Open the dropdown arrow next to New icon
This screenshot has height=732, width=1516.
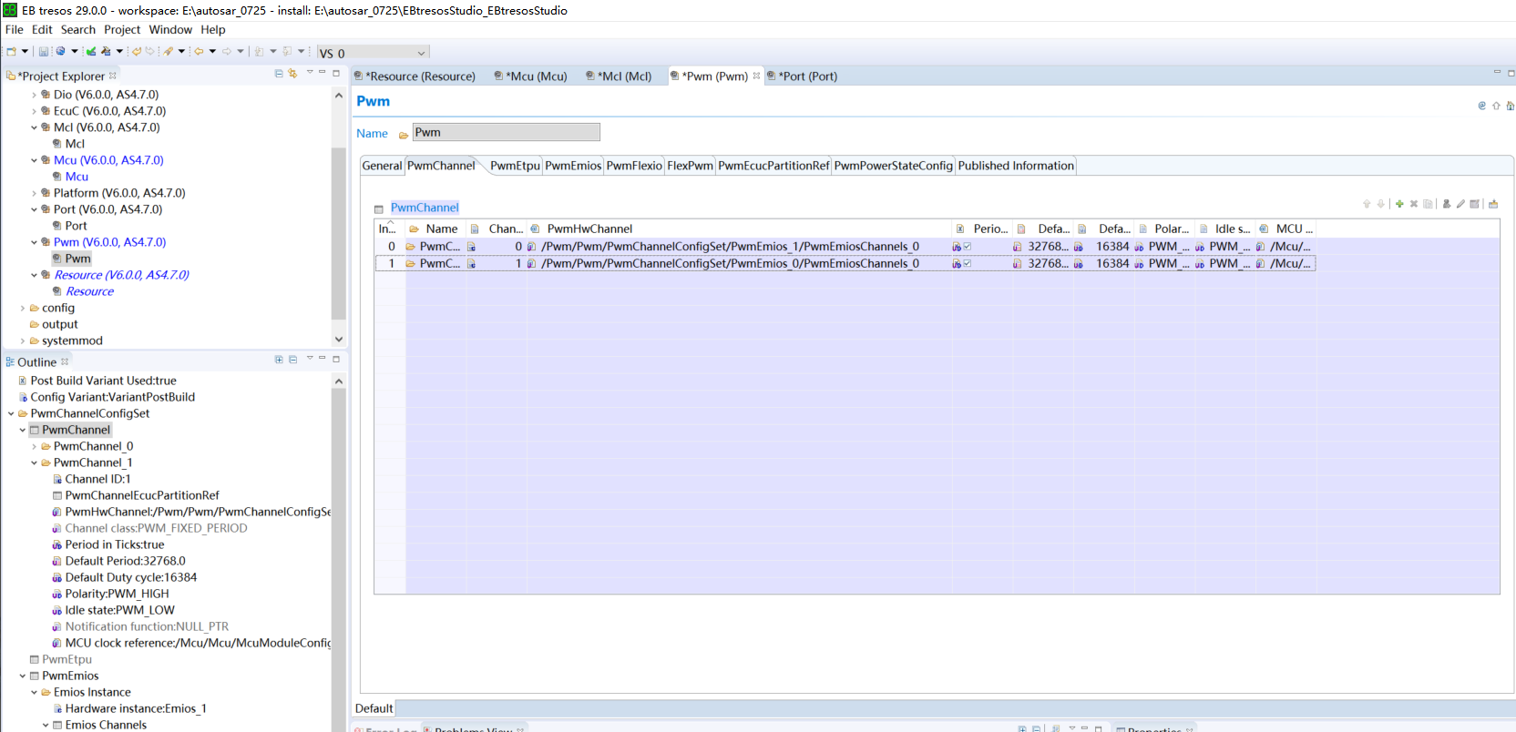25,52
